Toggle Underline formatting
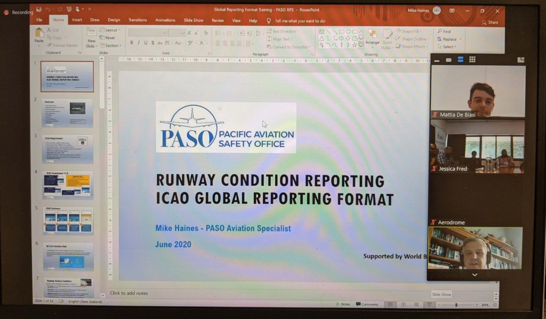The image size is (546, 319). [x=146, y=43]
